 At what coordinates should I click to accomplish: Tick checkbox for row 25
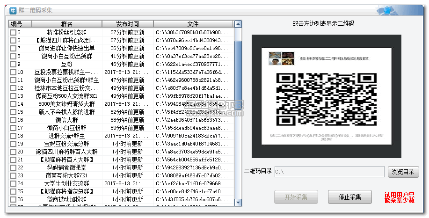click(x=13, y=191)
